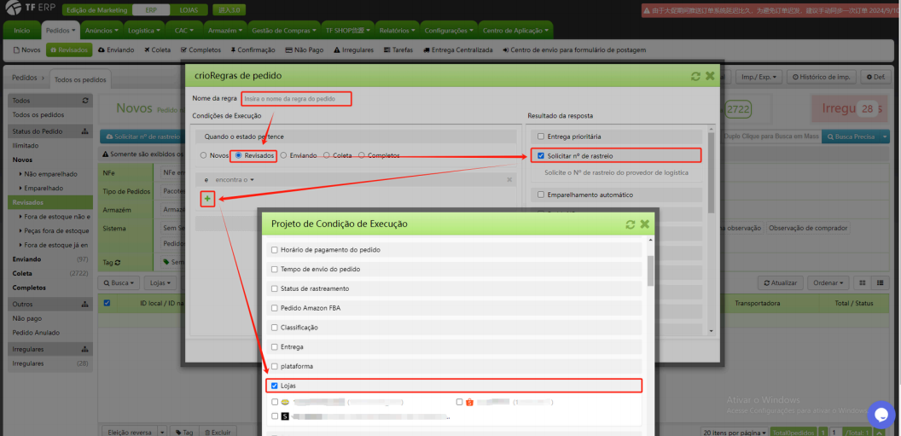Open the Configurações menu
Screen dimensions: 901x436
(x=450, y=30)
